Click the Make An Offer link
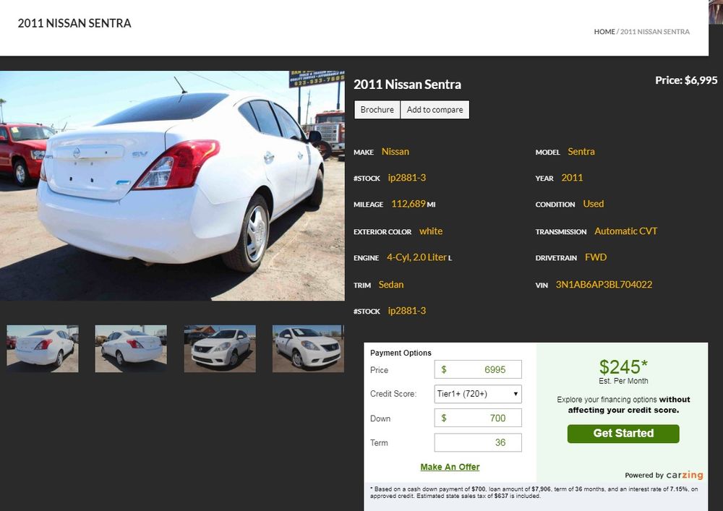This screenshot has width=723, height=511. (450, 467)
